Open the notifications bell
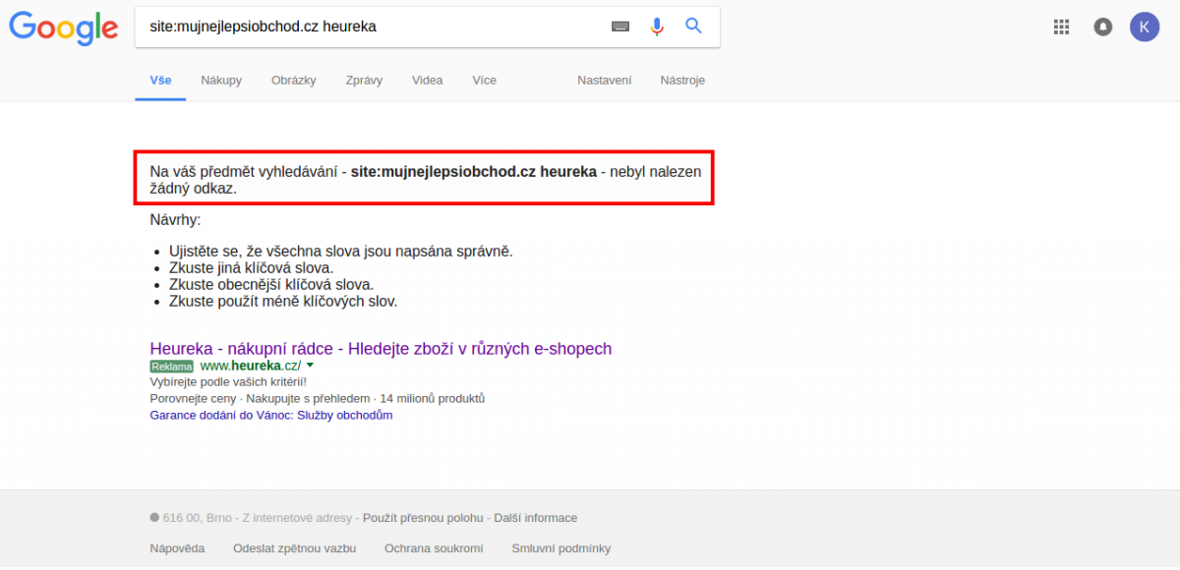The width and height of the screenshot is (1180, 570). point(1103,27)
